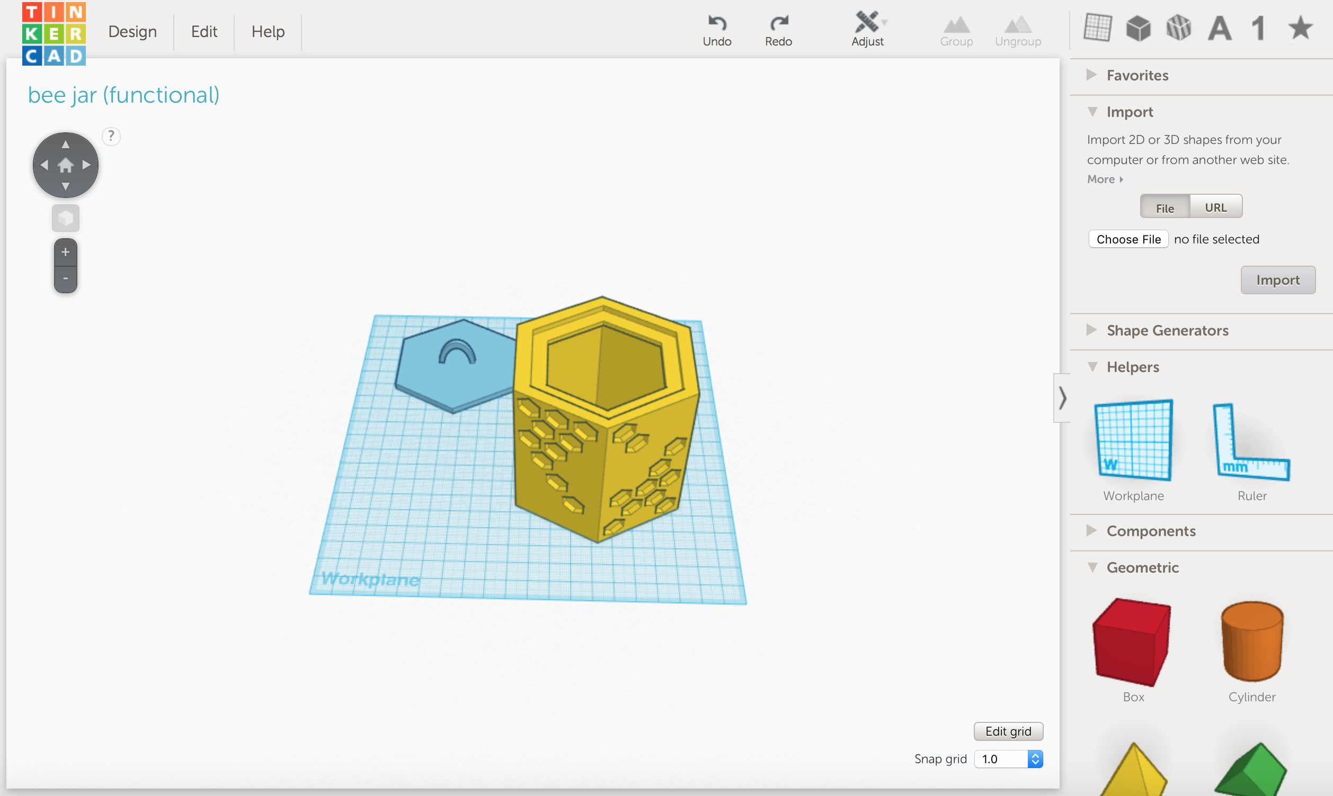Switch import mode to File
Image resolution: width=1333 pixels, height=796 pixels.
point(1165,207)
